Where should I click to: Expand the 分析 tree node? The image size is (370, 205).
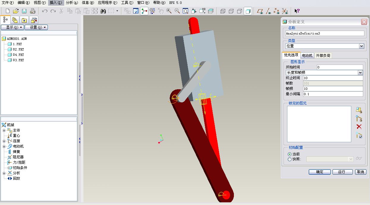click(4, 173)
